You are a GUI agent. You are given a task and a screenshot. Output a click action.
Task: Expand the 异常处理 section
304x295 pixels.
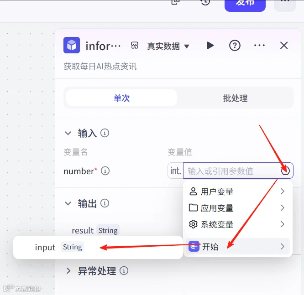point(68,271)
